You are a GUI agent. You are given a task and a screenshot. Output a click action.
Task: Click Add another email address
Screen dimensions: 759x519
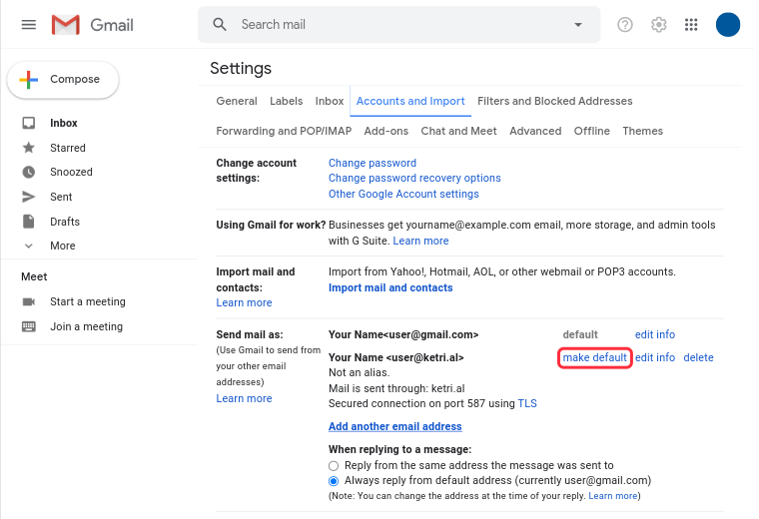click(x=395, y=426)
